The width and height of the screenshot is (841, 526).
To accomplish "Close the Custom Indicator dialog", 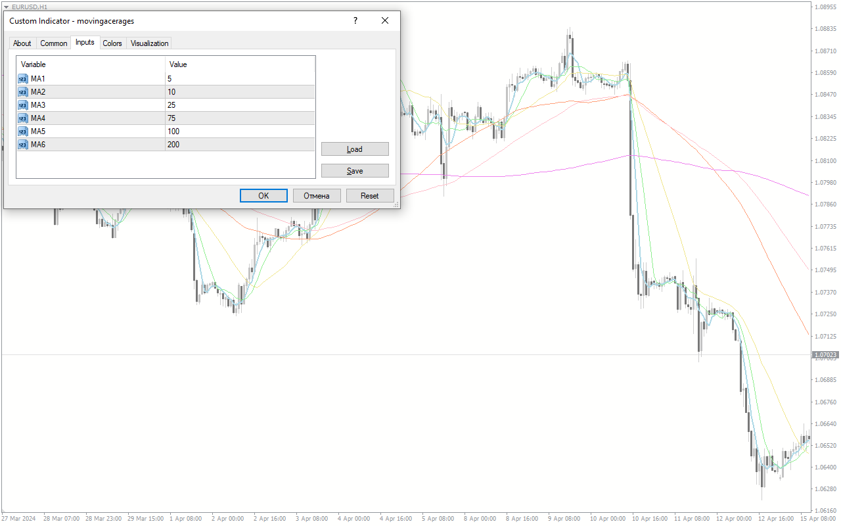I will 385,20.
